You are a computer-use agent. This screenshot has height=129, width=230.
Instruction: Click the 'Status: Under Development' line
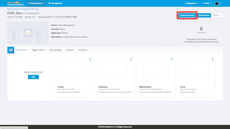coord(63,25)
